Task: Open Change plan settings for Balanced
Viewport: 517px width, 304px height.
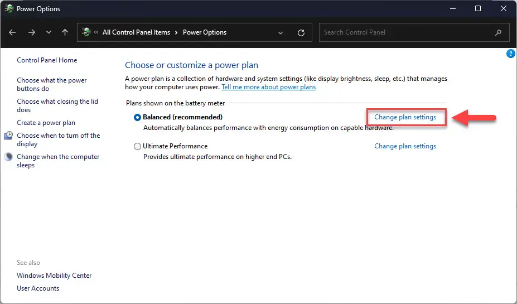Action: click(x=405, y=117)
